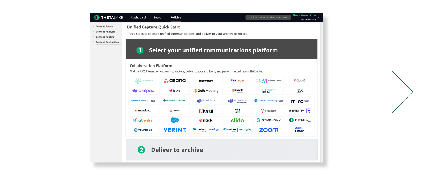Image resolution: width=421 pixels, height=184 pixels.
Task: Expand Content Analysis in sidebar
Action: point(105,32)
